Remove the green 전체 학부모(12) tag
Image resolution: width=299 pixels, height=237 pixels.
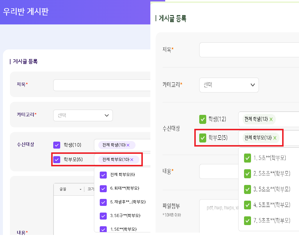click(275, 138)
